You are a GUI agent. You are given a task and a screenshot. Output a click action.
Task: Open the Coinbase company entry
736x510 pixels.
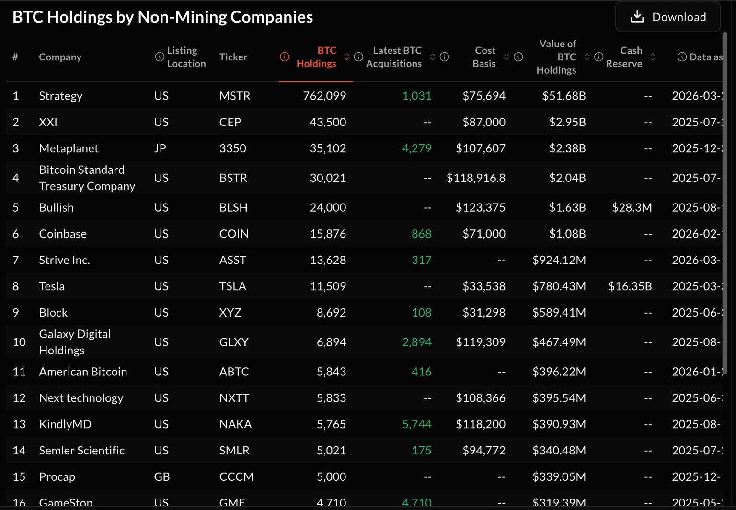63,234
